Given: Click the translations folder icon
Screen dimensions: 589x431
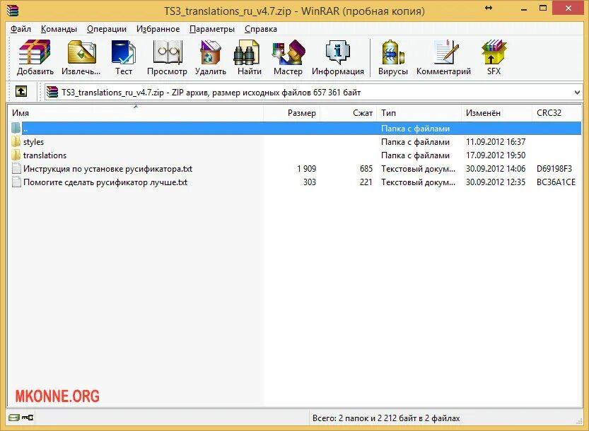Looking at the screenshot, I should (x=16, y=155).
